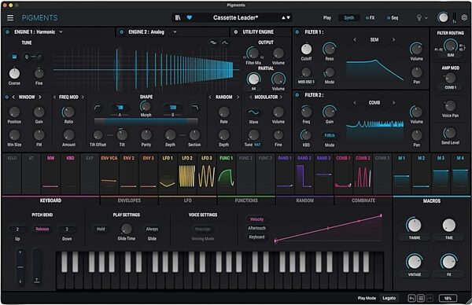
Task: Select the Morph knob in Shape
Action: (x=146, y=106)
